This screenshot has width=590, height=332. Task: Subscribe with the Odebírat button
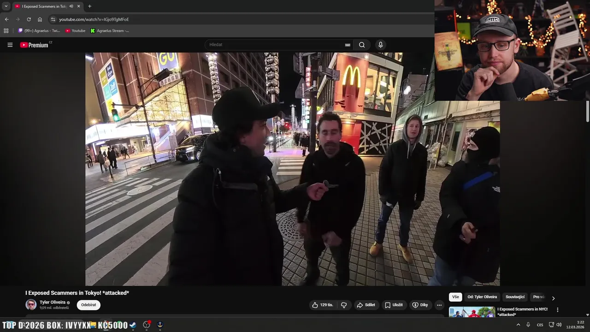click(x=88, y=305)
